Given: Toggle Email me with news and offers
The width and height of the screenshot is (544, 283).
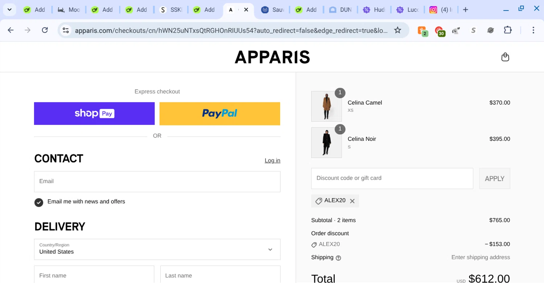Looking at the screenshot, I should click(39, 202).
